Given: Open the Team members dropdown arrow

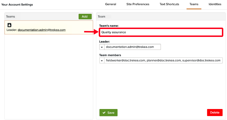Looking at the screenshot, I should pos(102,61).
